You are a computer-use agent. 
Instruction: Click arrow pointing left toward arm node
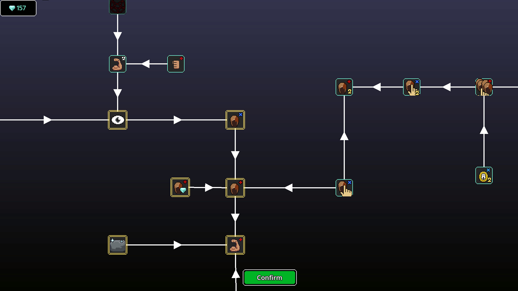pos(146,64)
